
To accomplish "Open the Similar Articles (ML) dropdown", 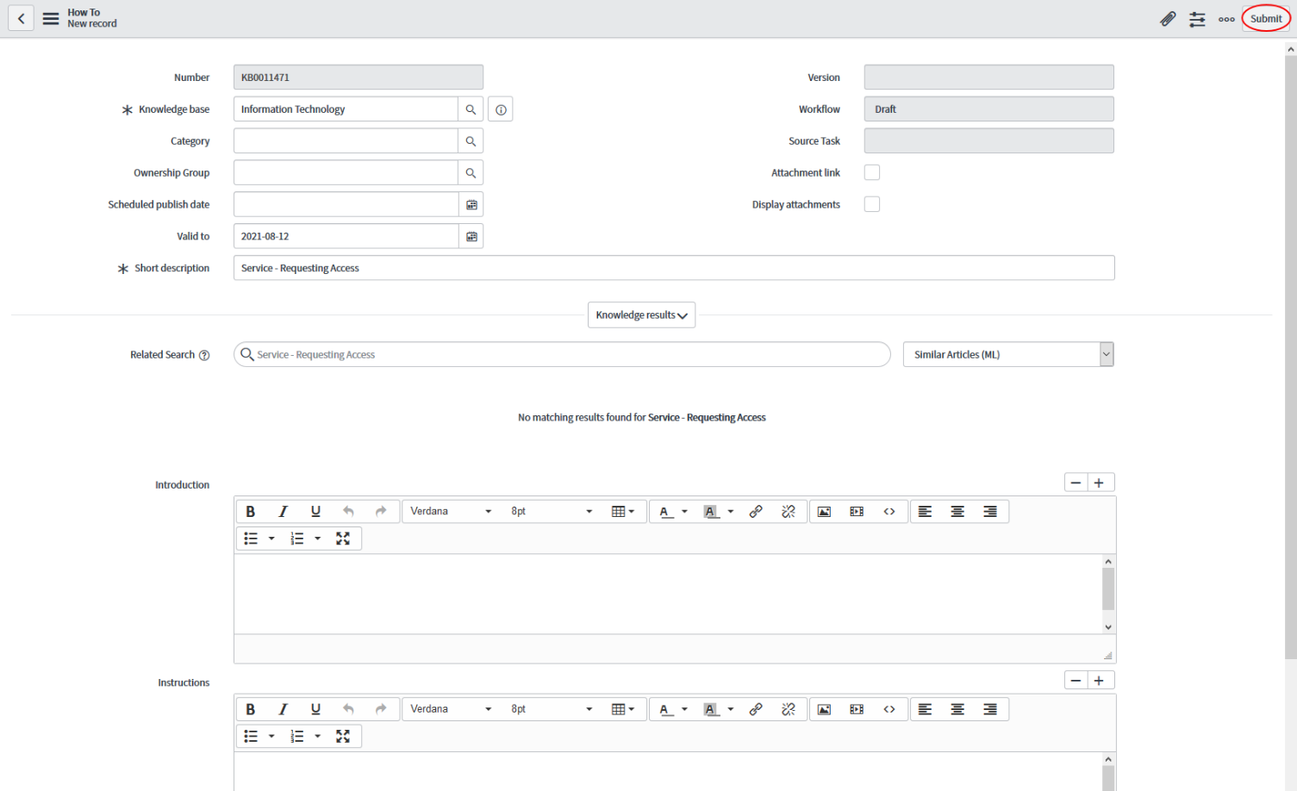I will [1106, 354].
